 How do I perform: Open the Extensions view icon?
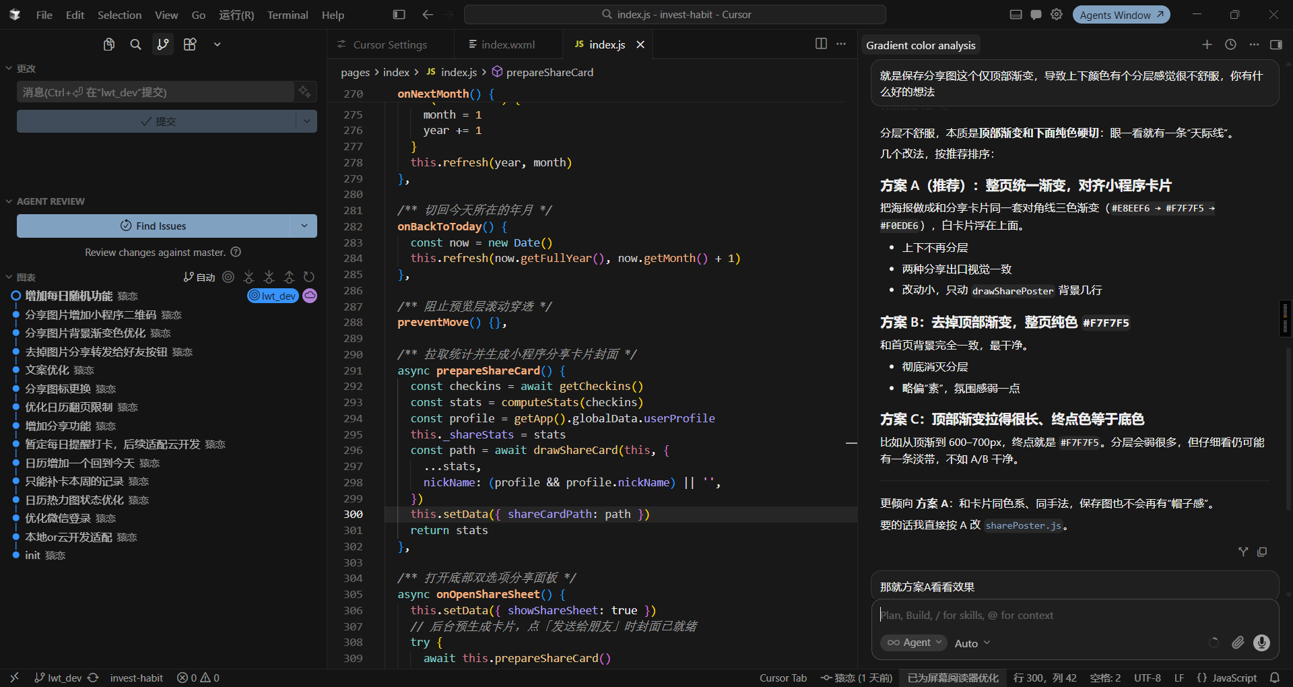click(190, 44)
